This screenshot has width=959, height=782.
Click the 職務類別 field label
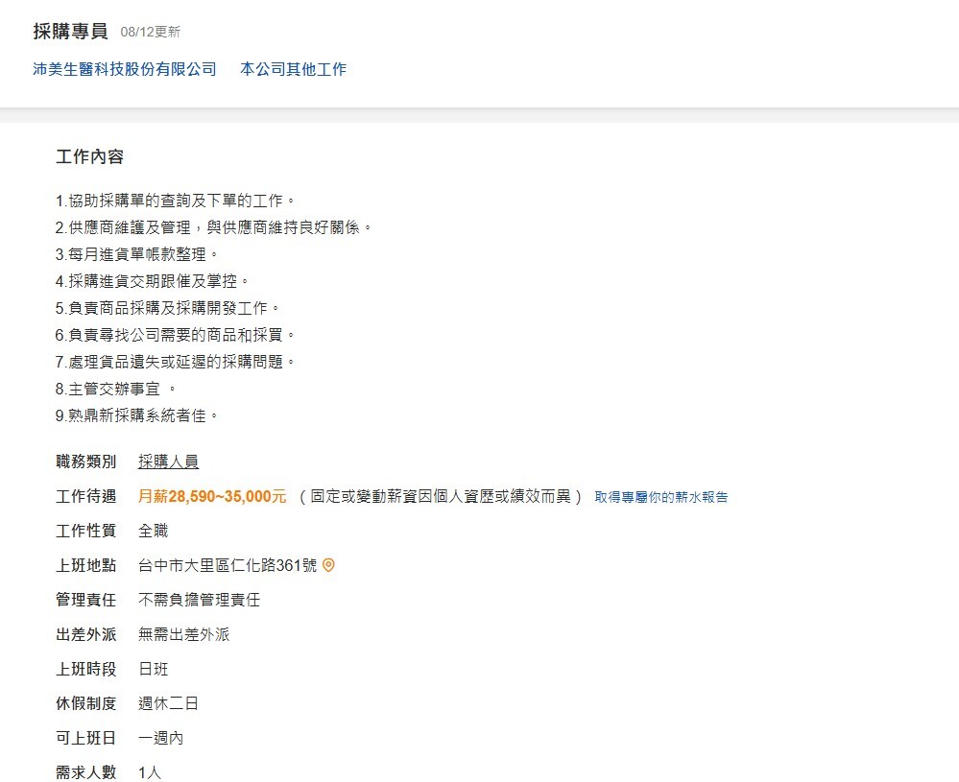click(86, 462)
